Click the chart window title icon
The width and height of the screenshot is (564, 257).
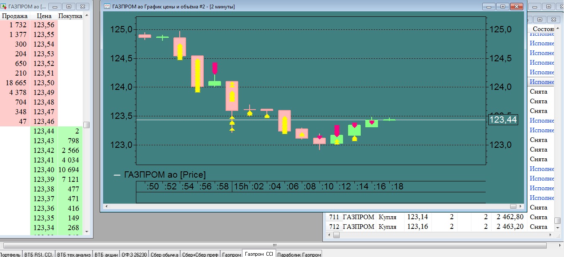(x=107, y=7)
